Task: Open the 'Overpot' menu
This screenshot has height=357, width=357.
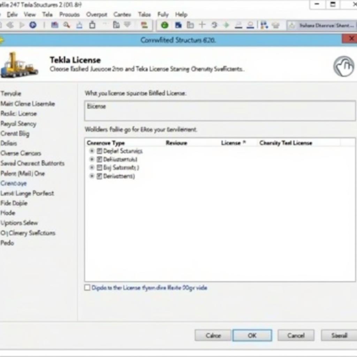Action: click(x=97, y=15)
